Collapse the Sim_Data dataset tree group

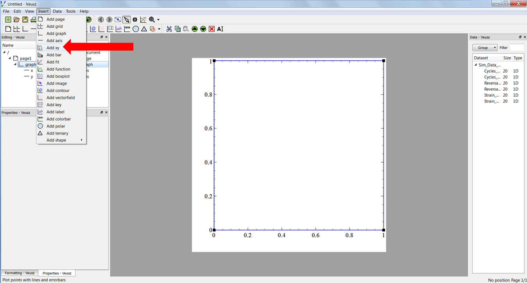(x=476, y=65)
